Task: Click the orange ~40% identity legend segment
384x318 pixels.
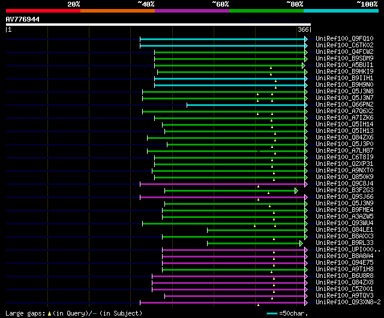Action: point(118,11)
